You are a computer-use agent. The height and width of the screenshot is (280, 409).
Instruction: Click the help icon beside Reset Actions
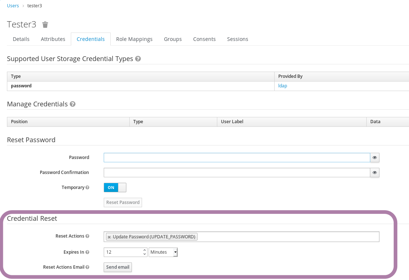pos(88,236)
